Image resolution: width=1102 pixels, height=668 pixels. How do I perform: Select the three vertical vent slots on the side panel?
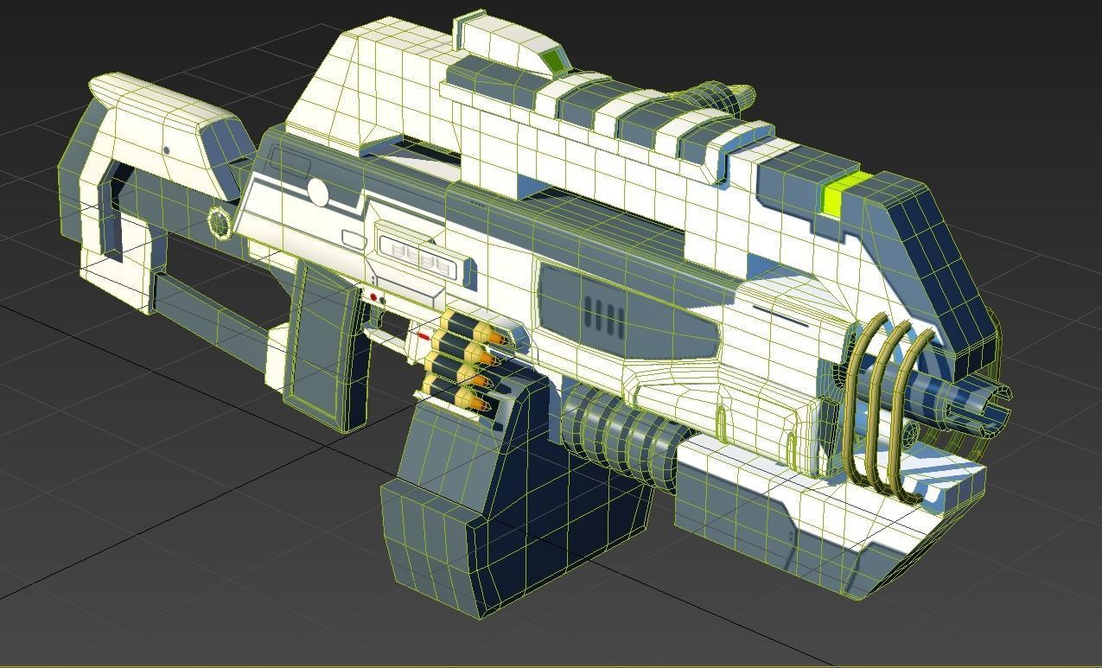pyautogui.click(x=604, y=317)
